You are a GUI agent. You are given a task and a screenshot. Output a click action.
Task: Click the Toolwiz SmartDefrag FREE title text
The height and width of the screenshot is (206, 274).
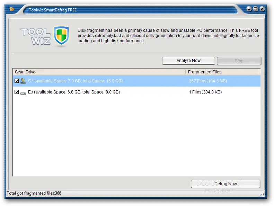pos(53,10)
